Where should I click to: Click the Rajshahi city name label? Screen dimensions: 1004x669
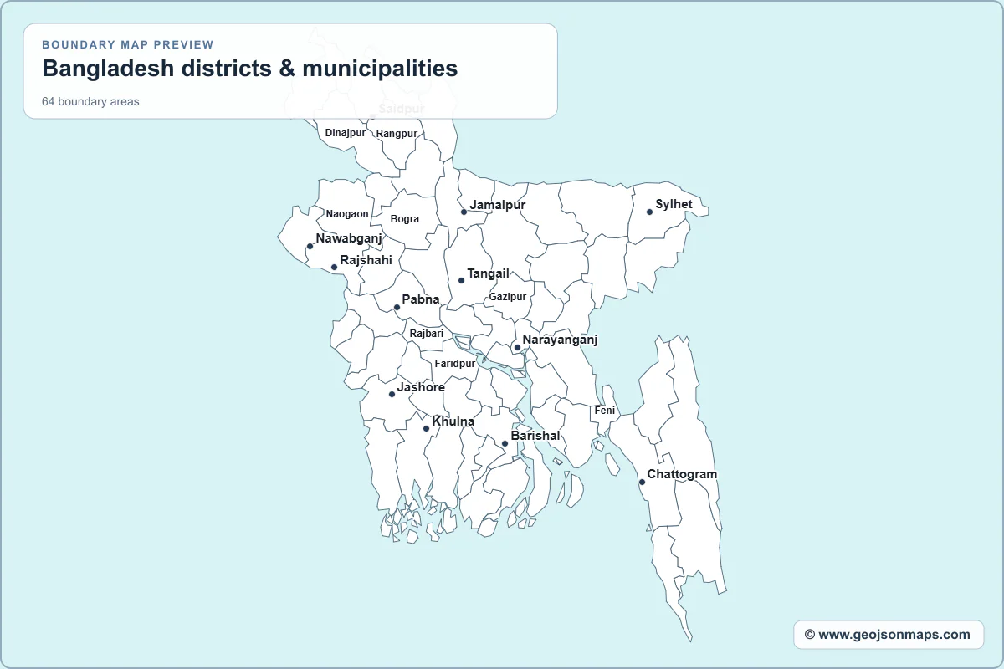pos(366,260)
